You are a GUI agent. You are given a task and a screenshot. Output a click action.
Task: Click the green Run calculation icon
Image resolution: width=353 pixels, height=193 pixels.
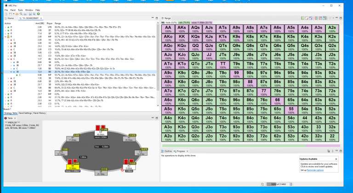coord(38,14)
